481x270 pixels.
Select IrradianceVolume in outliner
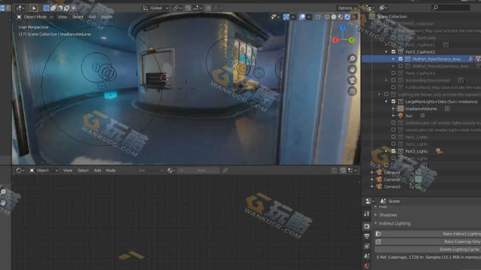421,109
